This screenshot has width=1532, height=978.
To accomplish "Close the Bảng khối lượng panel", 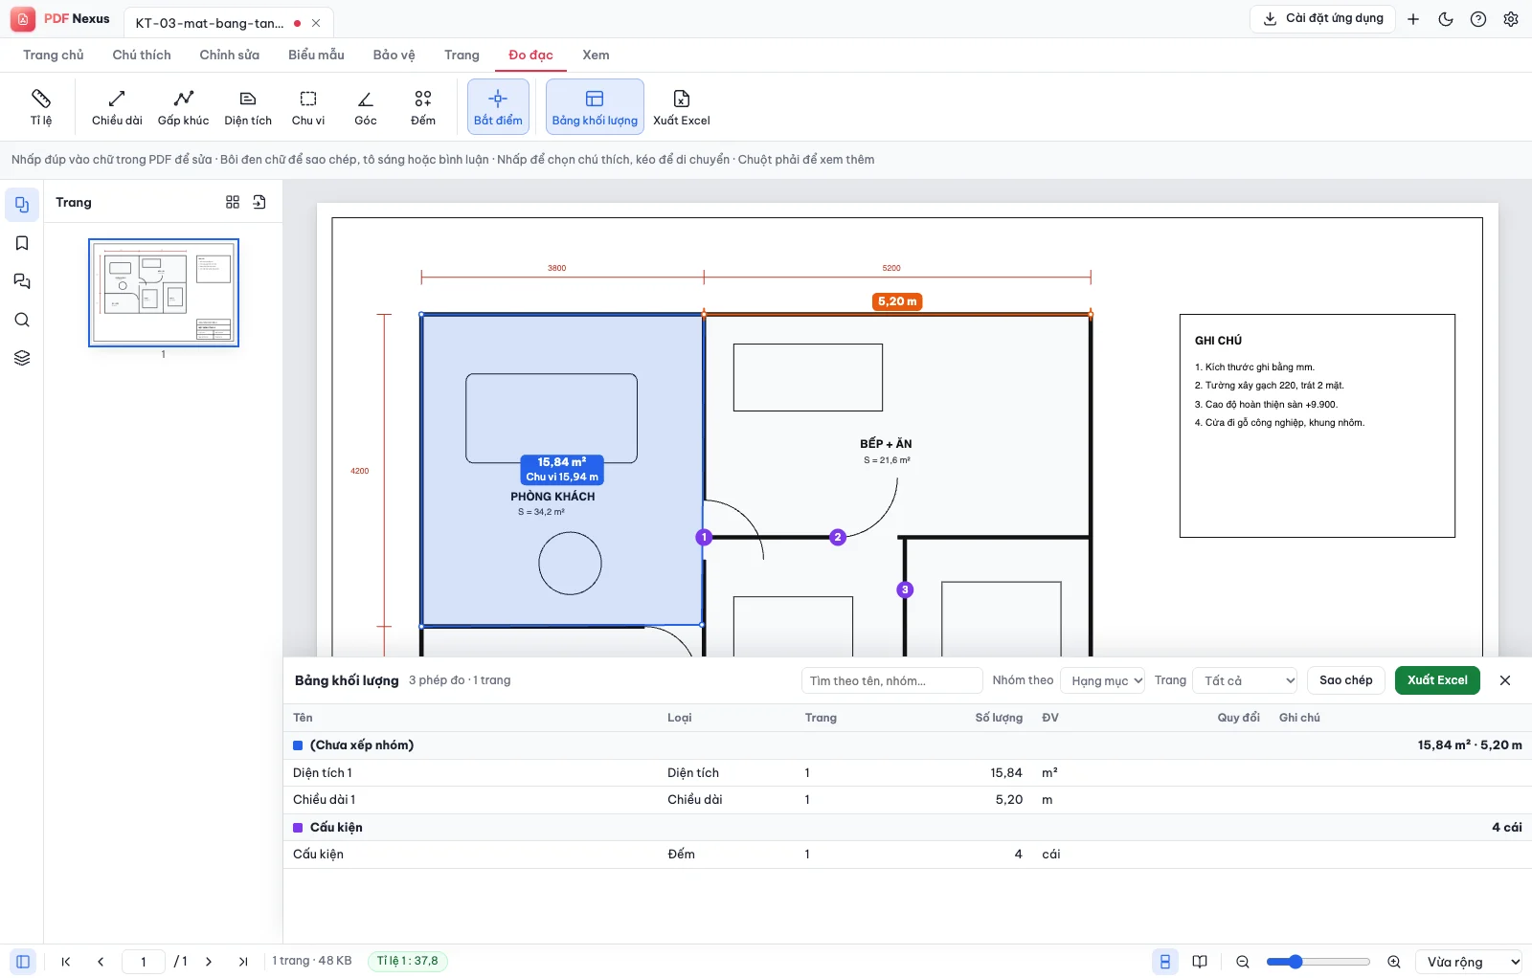I will [x=1505, y=680].
